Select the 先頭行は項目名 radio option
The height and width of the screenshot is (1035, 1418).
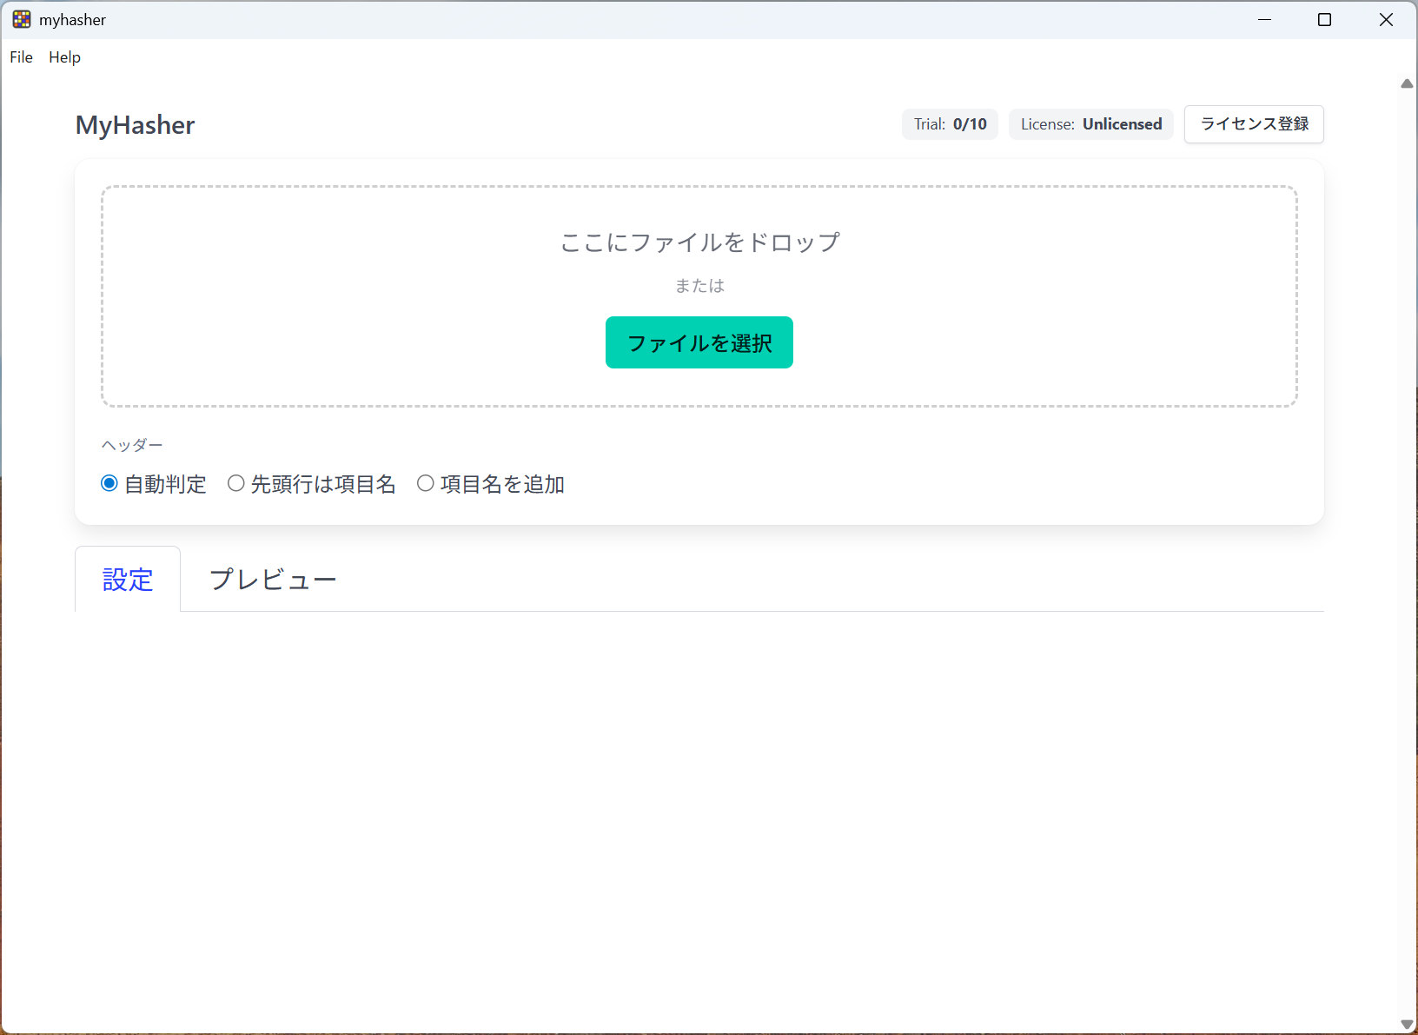236,483
